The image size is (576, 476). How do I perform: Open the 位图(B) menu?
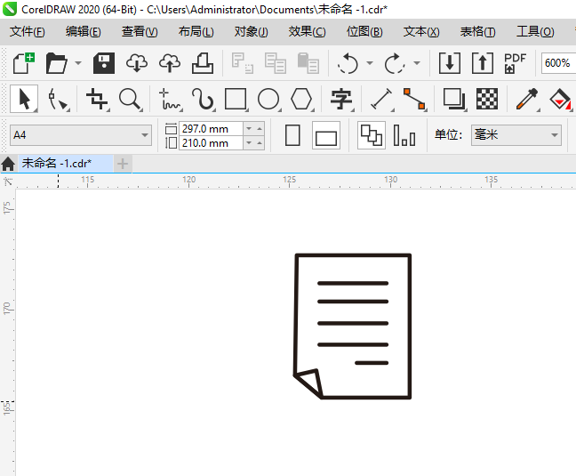click(364, 32)
